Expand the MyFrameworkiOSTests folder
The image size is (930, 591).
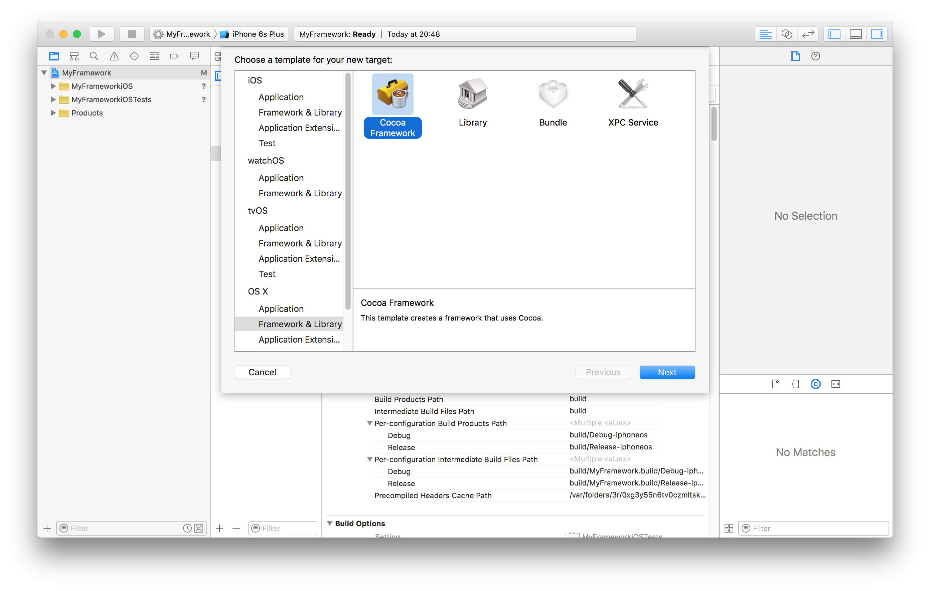53,99
